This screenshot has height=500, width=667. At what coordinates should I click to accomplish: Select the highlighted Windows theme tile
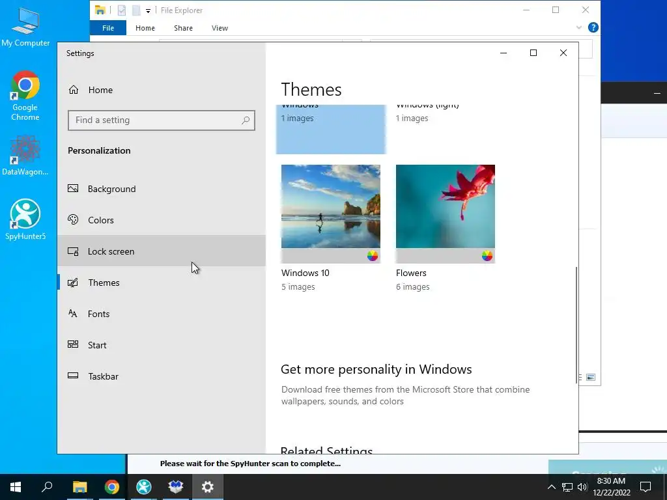pyautogui.click(x=330, y=130)
